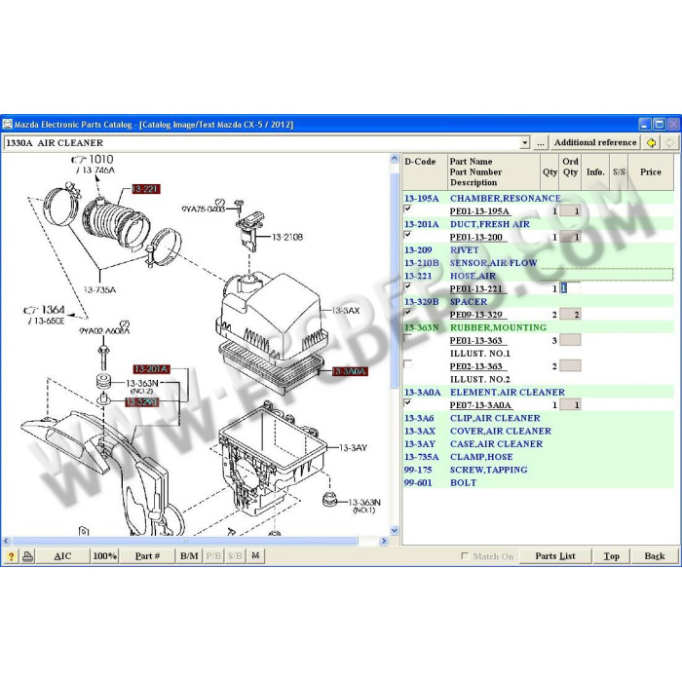Select the SCREW,TAPPING row
The height and width of the screenshot is (682, 682).
[x=538, y=470]
